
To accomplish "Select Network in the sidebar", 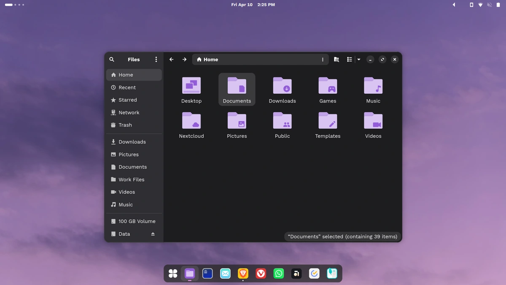I will 129,113.
